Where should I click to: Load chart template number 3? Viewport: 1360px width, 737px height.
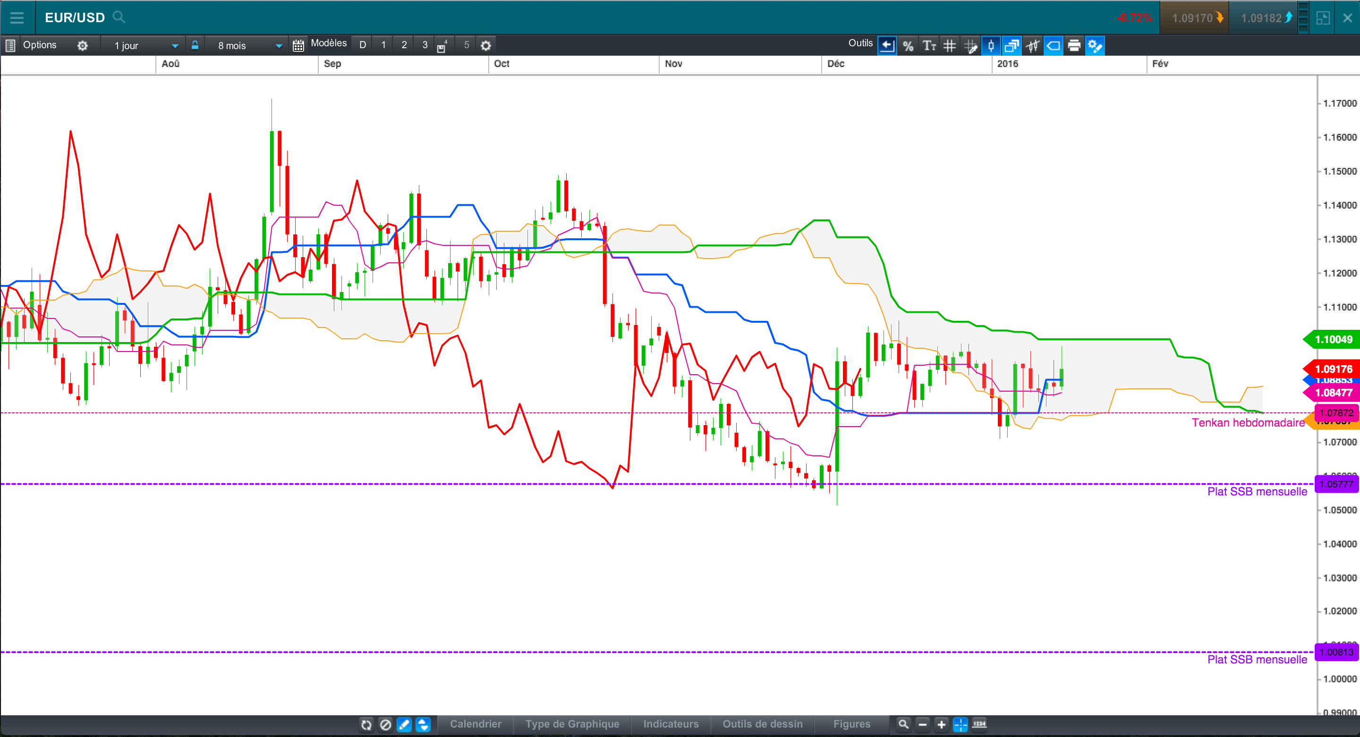pos(425,45)
